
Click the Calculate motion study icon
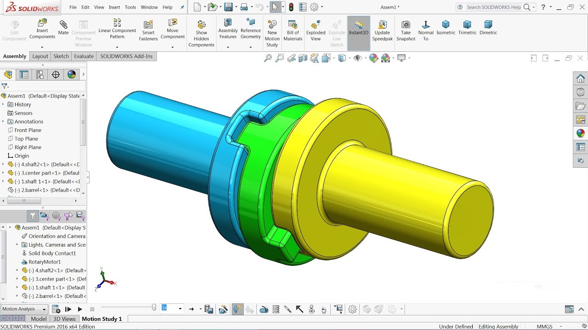click(x=56, y=309)
